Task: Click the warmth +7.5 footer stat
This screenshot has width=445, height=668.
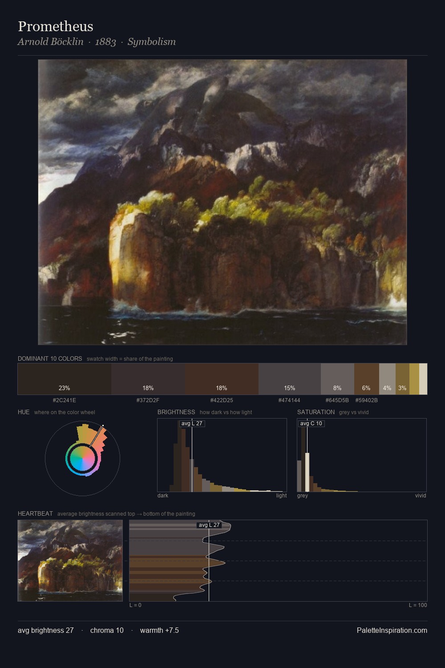Action: [159, 631]
